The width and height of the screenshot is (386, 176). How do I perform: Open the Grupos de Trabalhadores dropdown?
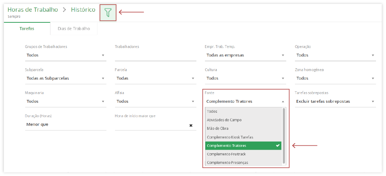point(65,55)
